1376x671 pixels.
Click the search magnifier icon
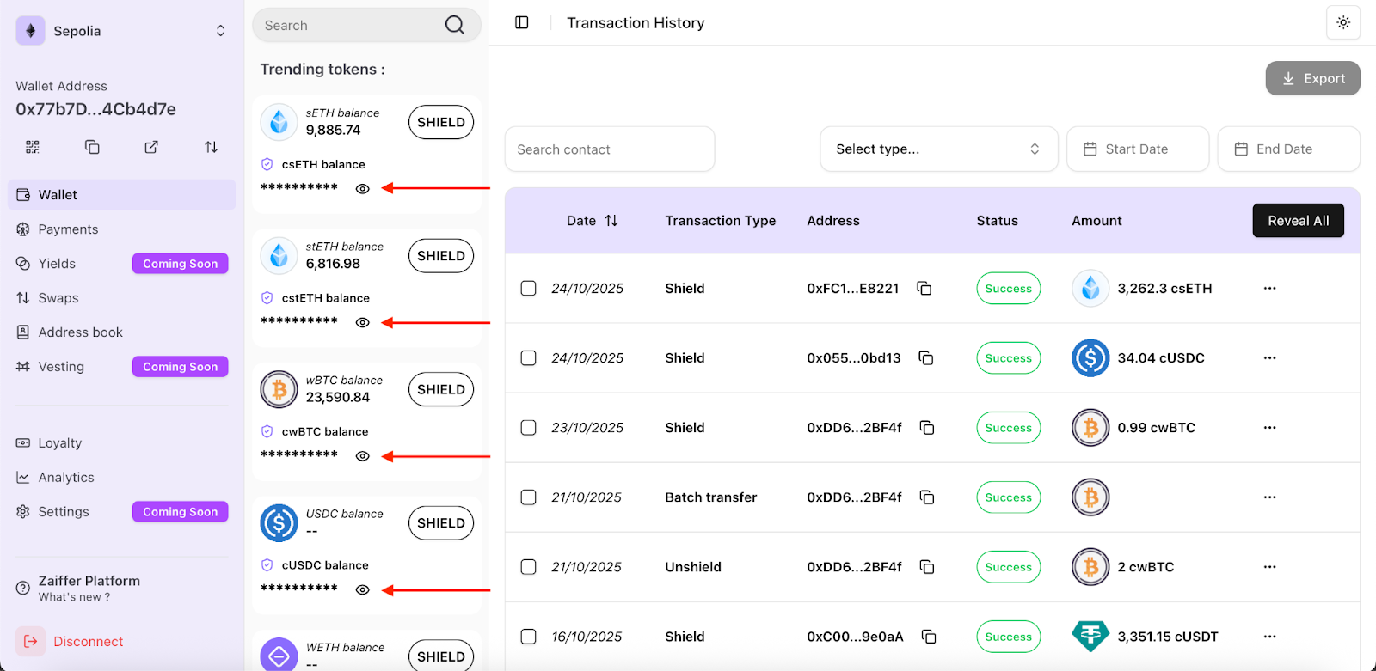pos(455,25)
